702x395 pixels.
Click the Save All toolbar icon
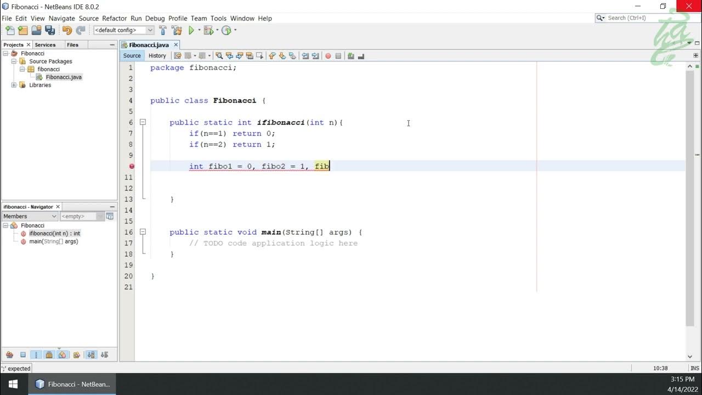pyautogui.click(x=50, y=30)
